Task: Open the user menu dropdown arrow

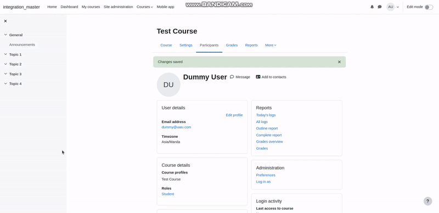Action: click(397, 7)
